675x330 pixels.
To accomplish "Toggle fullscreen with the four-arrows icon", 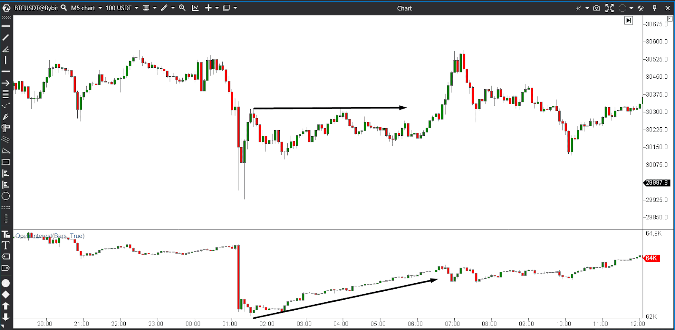I will [x=610, y=8].
